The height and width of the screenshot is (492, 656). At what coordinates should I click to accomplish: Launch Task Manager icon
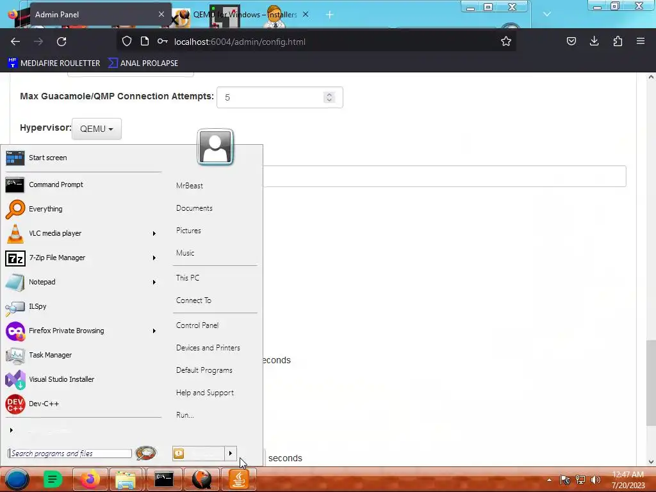[x=15, y=355]
